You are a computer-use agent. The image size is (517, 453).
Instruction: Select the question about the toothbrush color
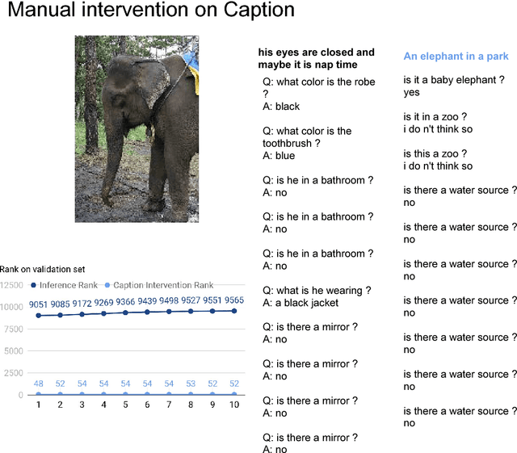(x=307, y=137)
